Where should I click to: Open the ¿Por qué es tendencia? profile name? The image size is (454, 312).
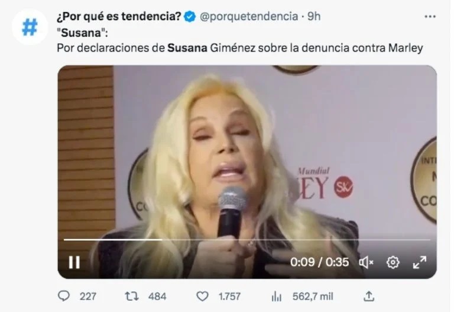[119, 16]
